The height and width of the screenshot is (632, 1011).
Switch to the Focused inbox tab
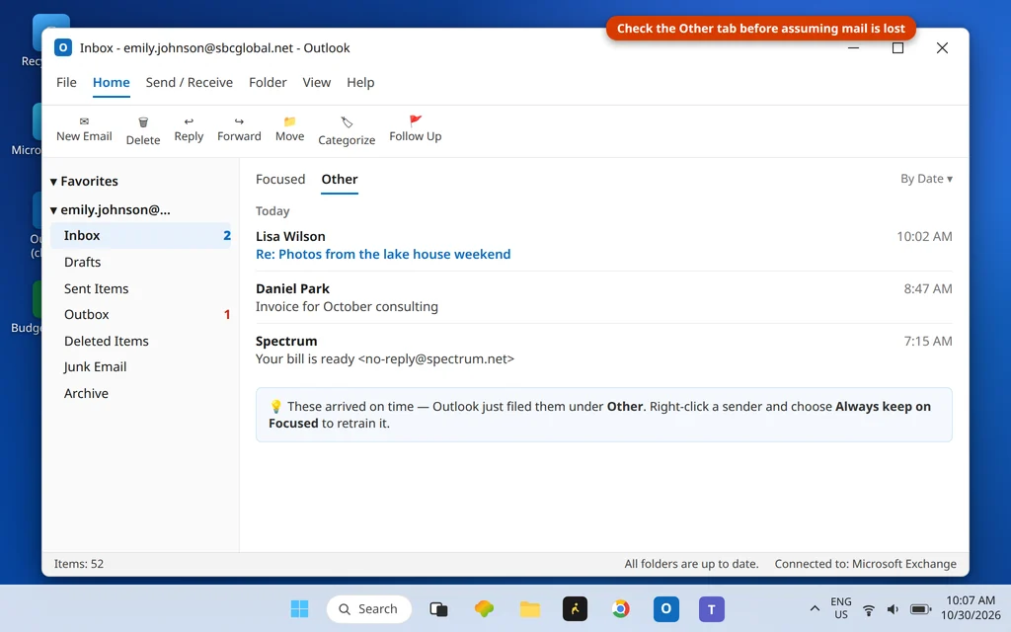(x=280, y=180)
